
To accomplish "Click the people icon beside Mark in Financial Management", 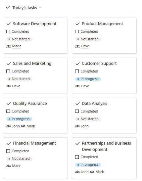I will (x=9, y=166).
